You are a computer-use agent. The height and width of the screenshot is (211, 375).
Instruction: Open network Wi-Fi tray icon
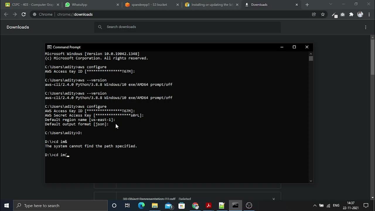328,205
